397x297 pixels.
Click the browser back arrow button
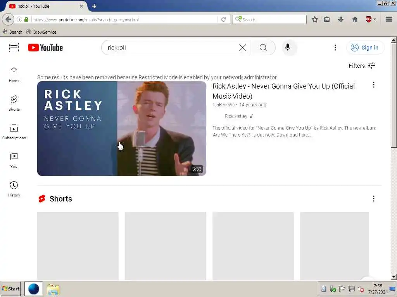8,19
